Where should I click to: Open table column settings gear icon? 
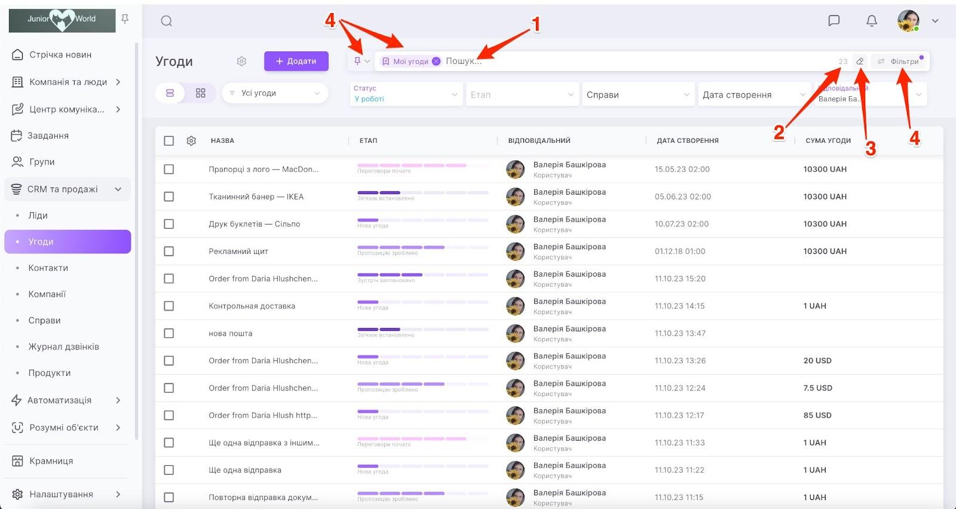click(191, 141)
